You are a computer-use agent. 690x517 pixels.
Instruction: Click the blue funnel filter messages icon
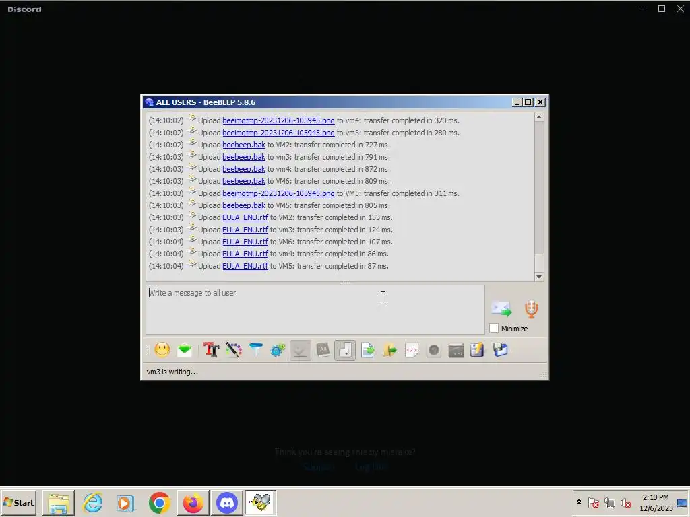tap(255, 350)
